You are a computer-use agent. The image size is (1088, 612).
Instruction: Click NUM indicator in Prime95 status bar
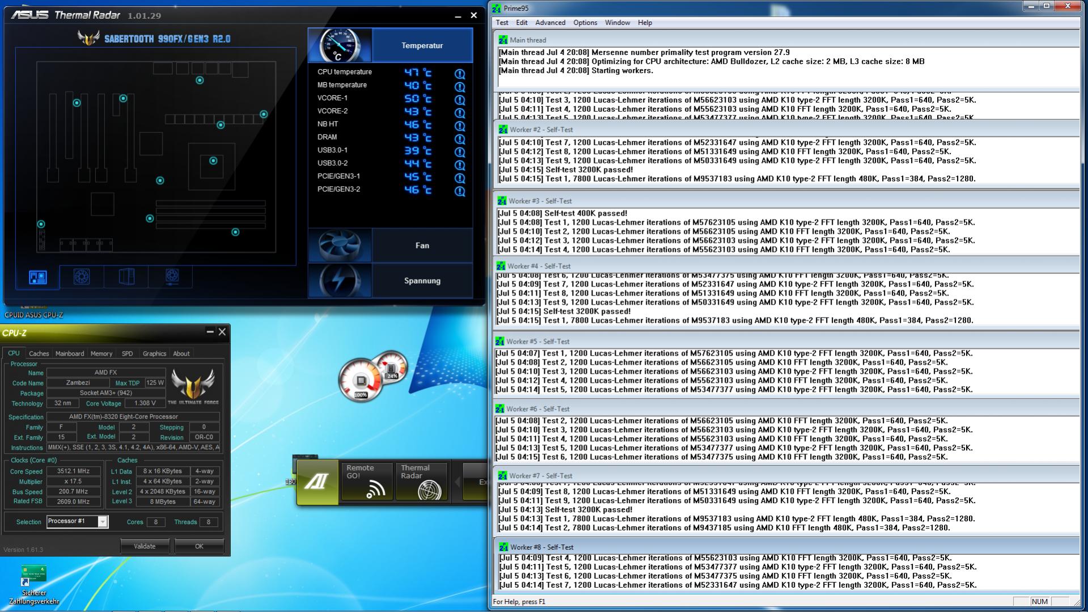1040,601
